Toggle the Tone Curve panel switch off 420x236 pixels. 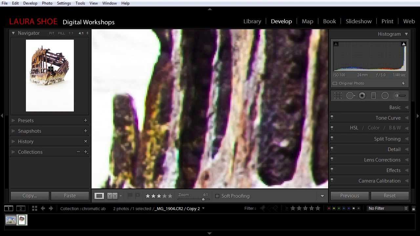pos(332,117)
